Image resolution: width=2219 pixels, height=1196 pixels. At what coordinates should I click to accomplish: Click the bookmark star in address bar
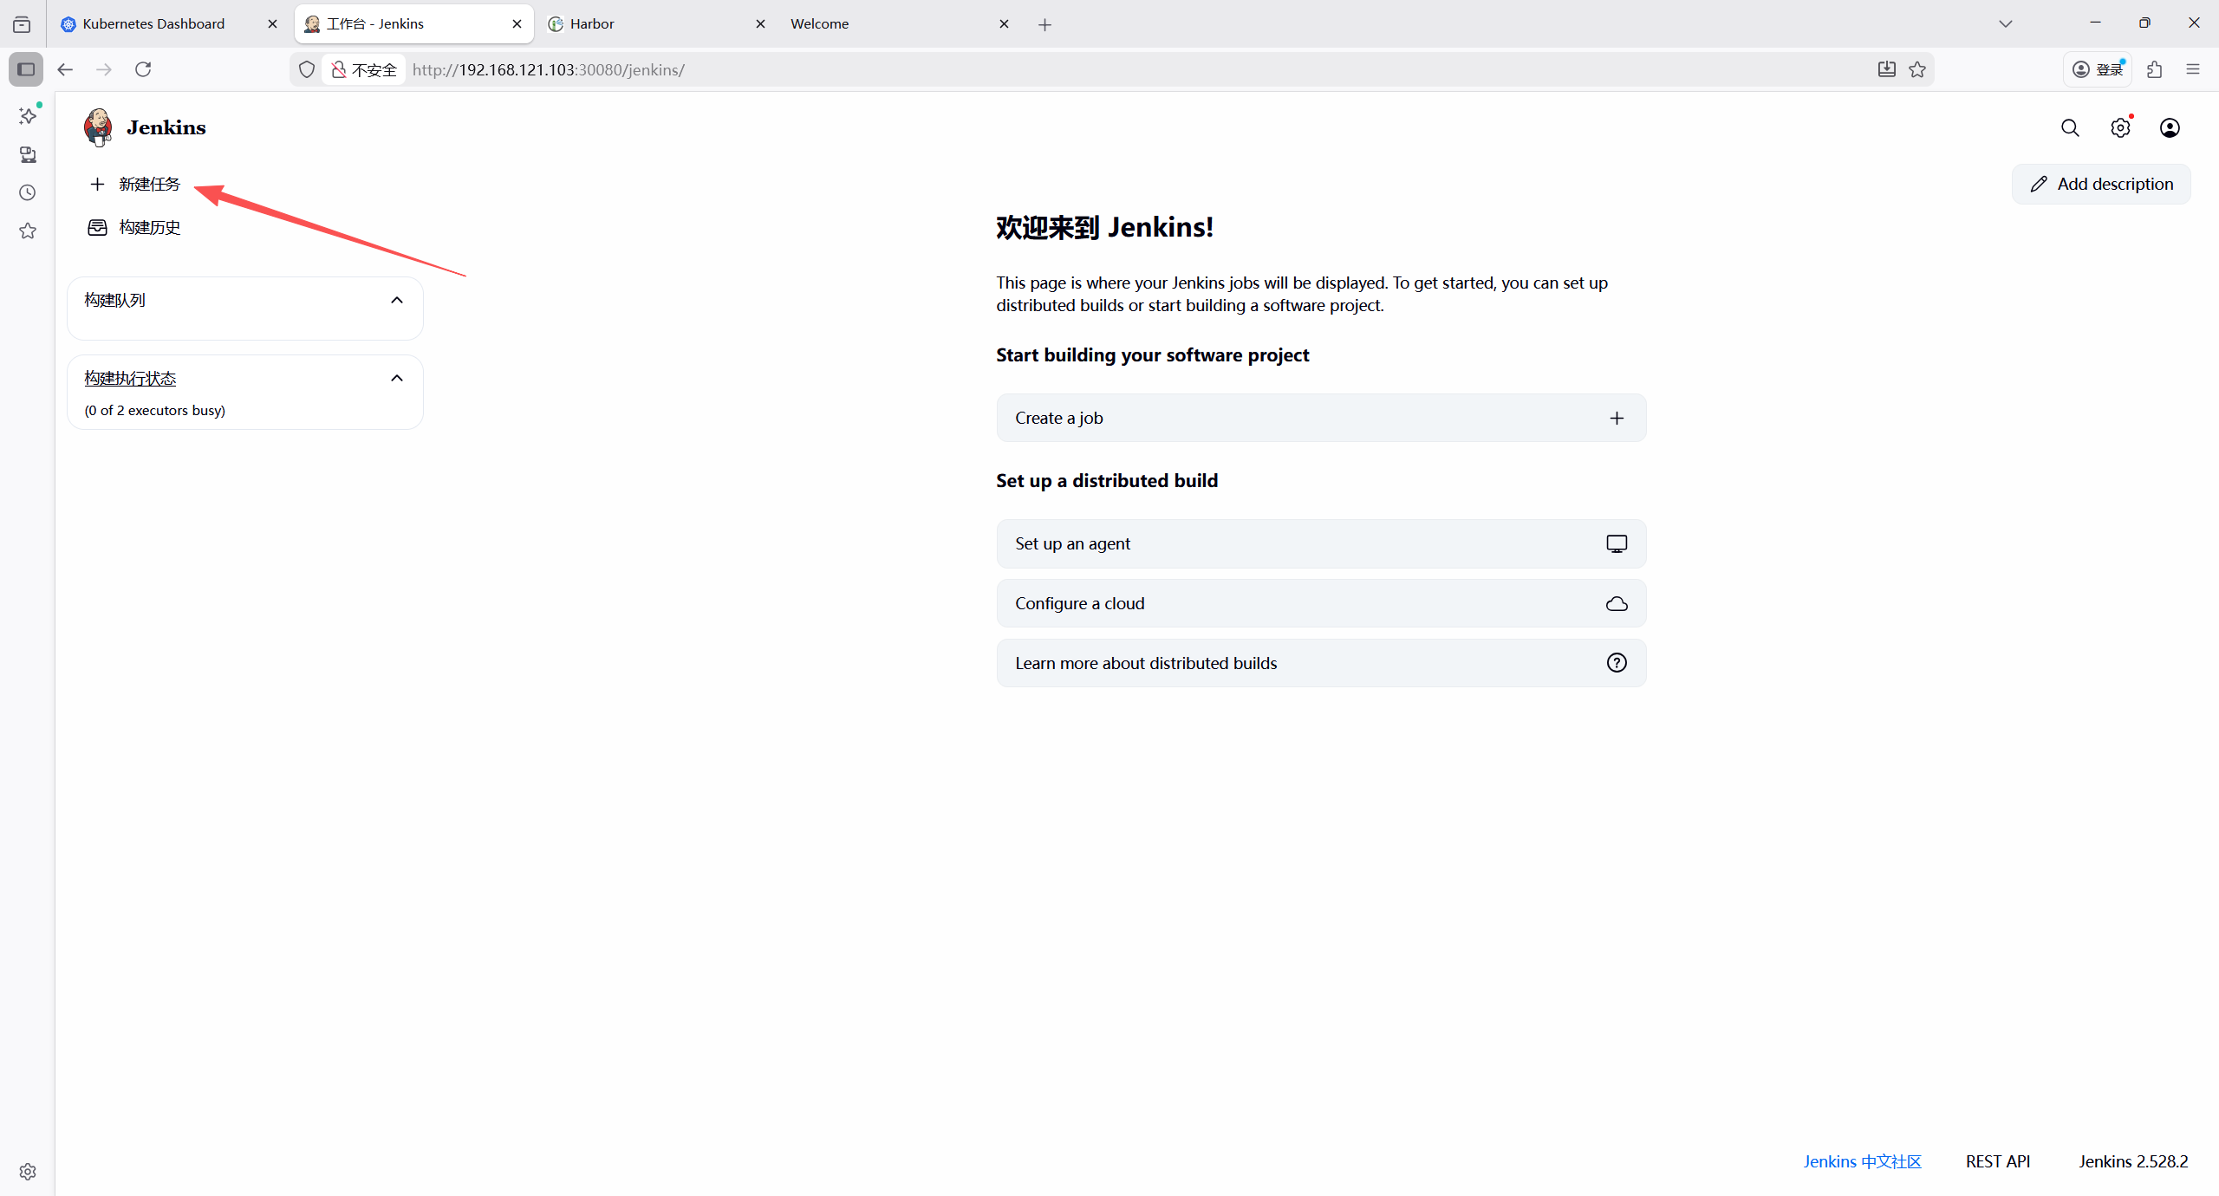point(1917,69)
